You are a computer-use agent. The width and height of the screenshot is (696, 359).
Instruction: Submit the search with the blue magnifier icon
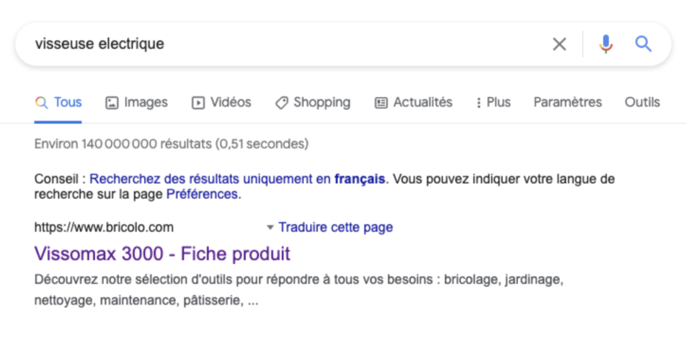[643, 45]
